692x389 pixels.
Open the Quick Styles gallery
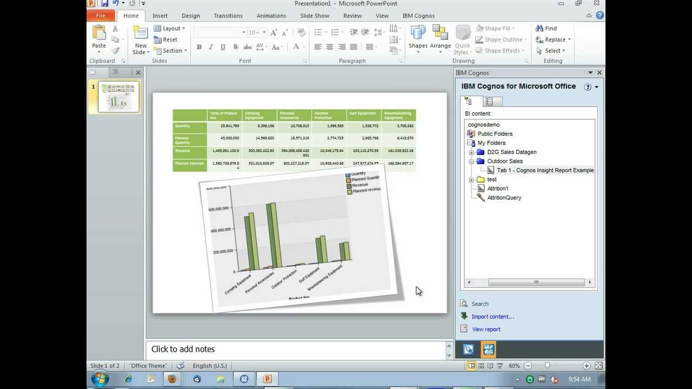coord(462,40)
